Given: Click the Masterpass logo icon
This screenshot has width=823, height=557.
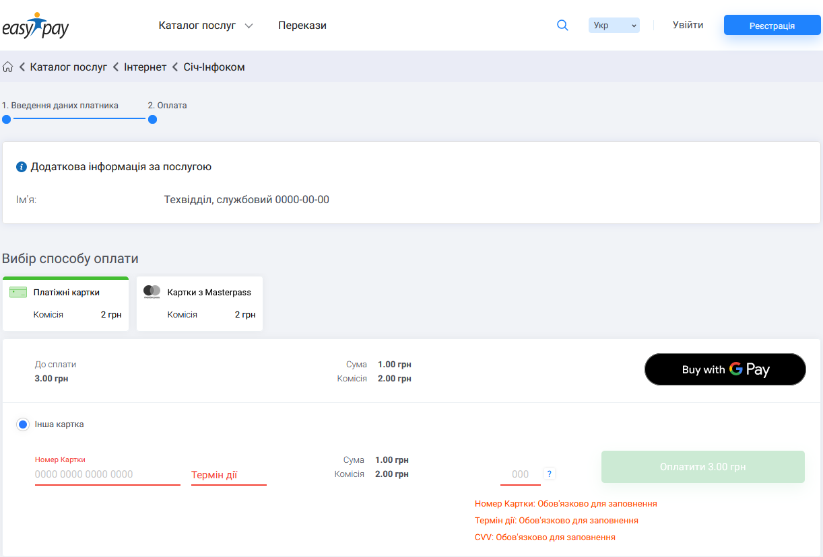Looking at the screenshot, I should pyautogui.click(x=152, y=292).
